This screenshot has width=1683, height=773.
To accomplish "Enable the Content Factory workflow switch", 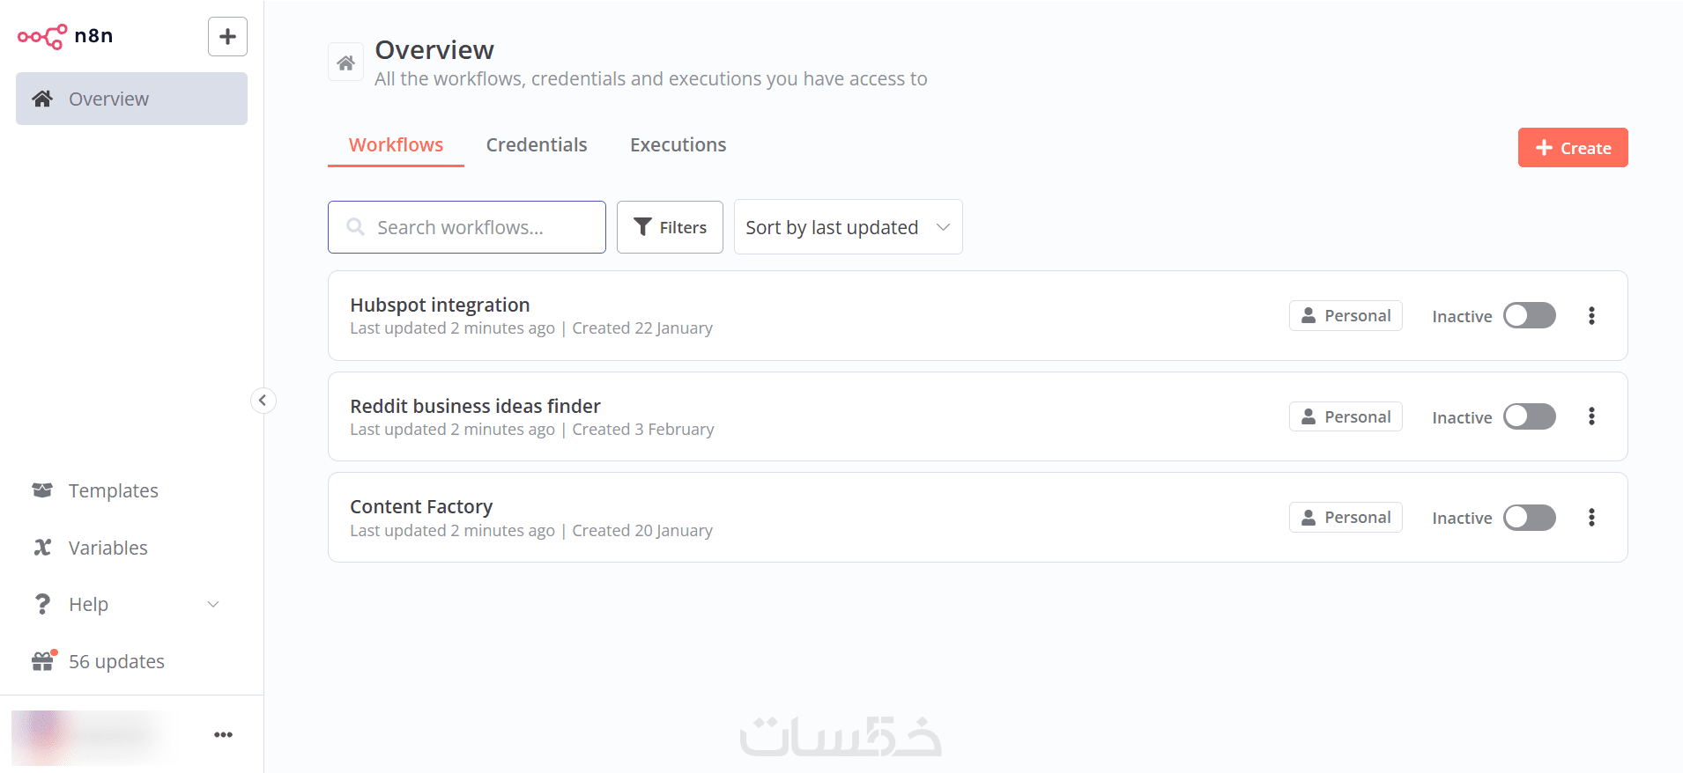I will point(1529,518).
